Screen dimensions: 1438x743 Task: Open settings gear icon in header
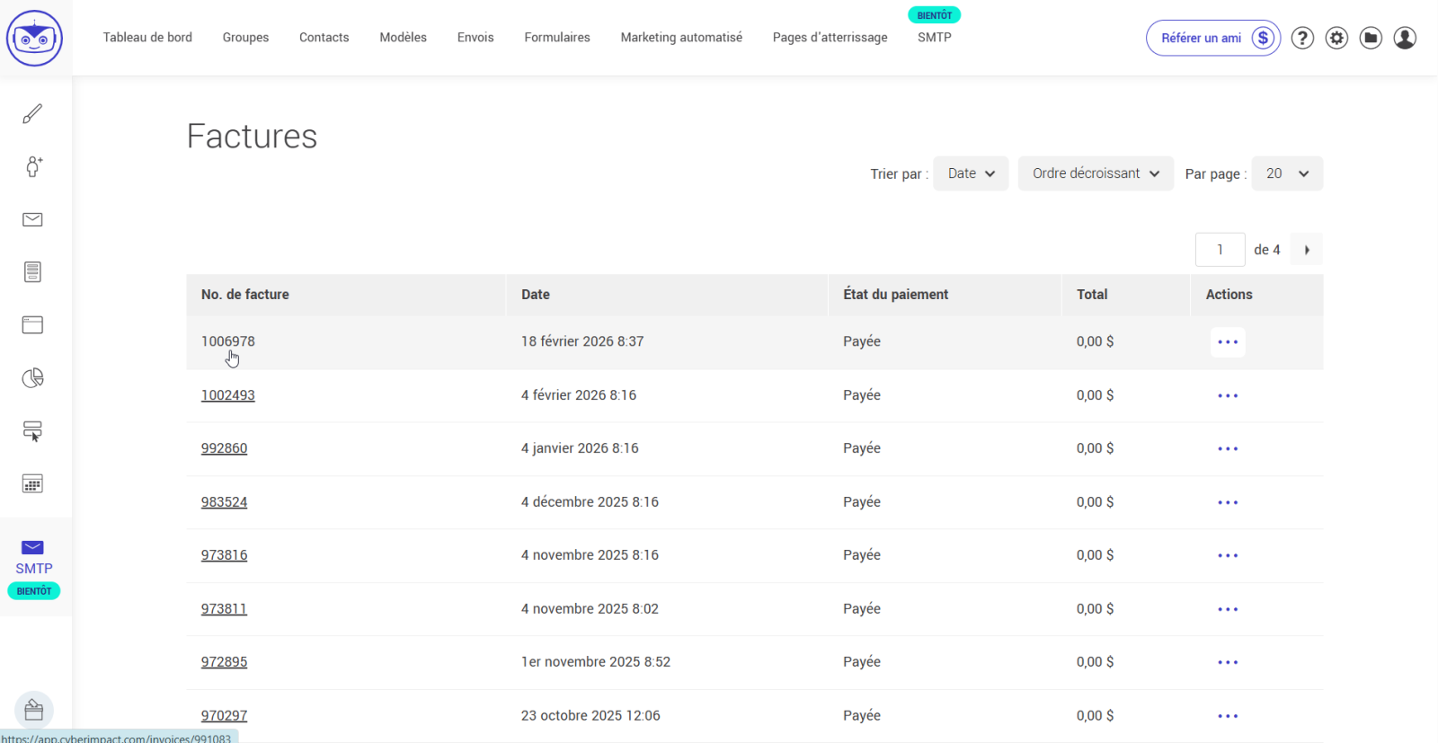pos(1336,38)
